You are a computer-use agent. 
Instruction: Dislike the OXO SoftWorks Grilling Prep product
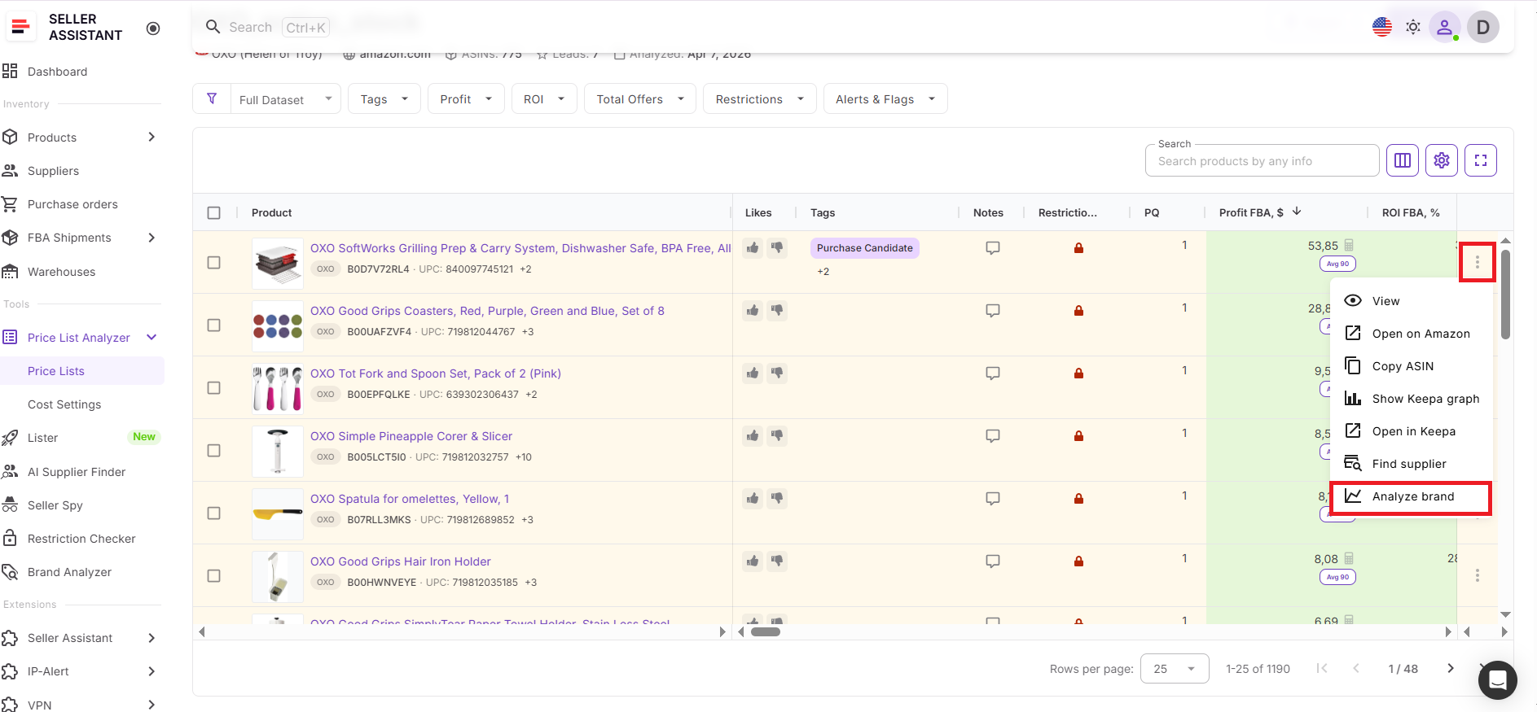pyautogui.click(x=777, y=247)
